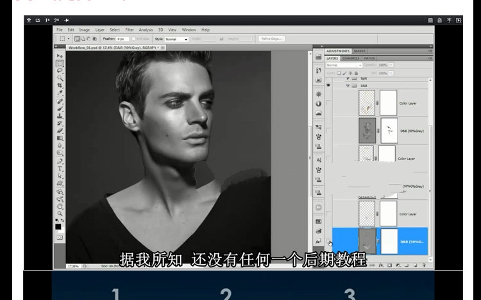Viewport: 481px width, 300px height.
Task: Enable lock position option
Action: [x=351, y=73]
